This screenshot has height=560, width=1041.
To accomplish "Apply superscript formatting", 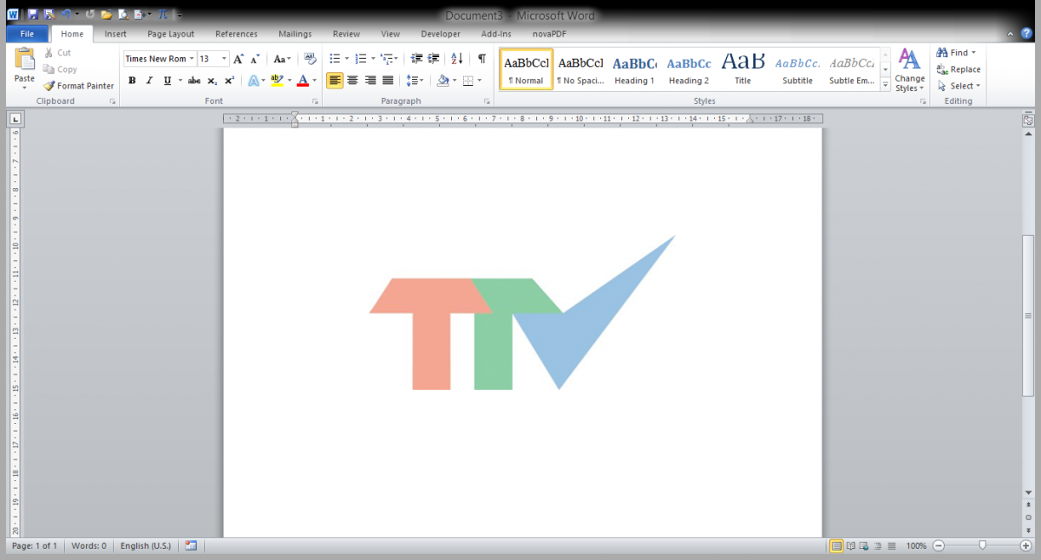I will pos(229,81).
